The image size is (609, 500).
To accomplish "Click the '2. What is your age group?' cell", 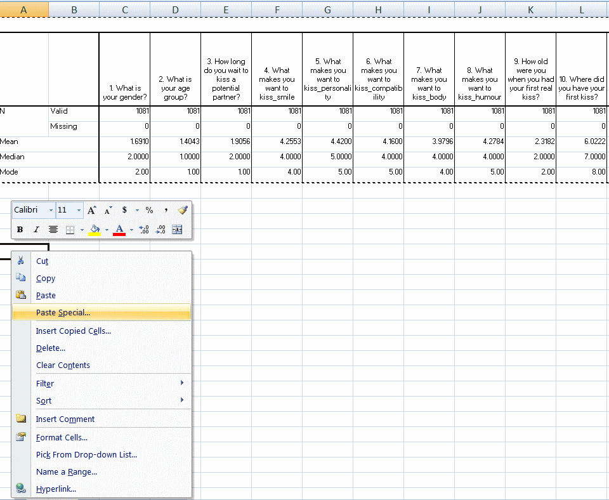I will click(x=176, y=69).
